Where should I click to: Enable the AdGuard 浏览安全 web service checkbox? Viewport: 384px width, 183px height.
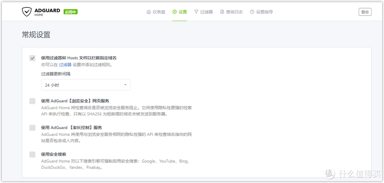(32, 101)
